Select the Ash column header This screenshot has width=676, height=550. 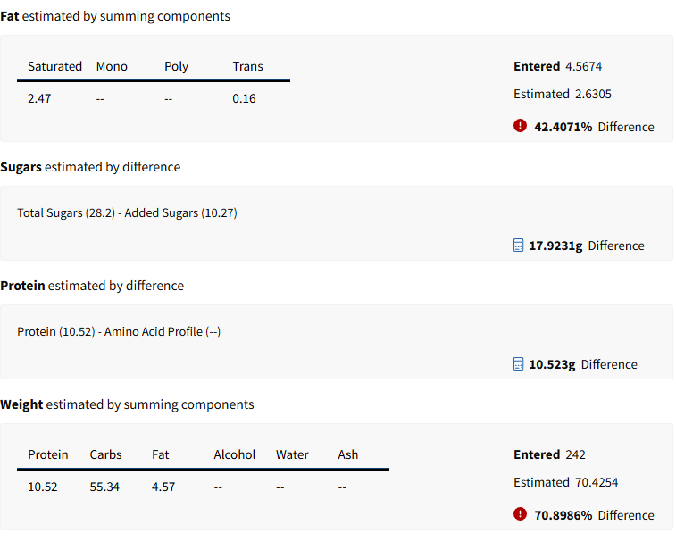point(348,454)
